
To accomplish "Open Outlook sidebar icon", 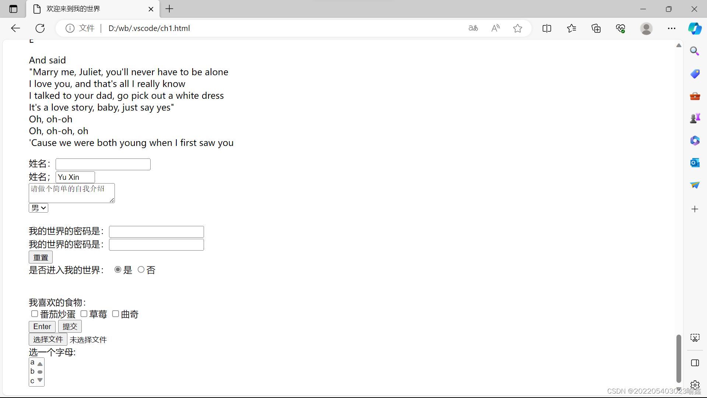I will tap(695, 163).
